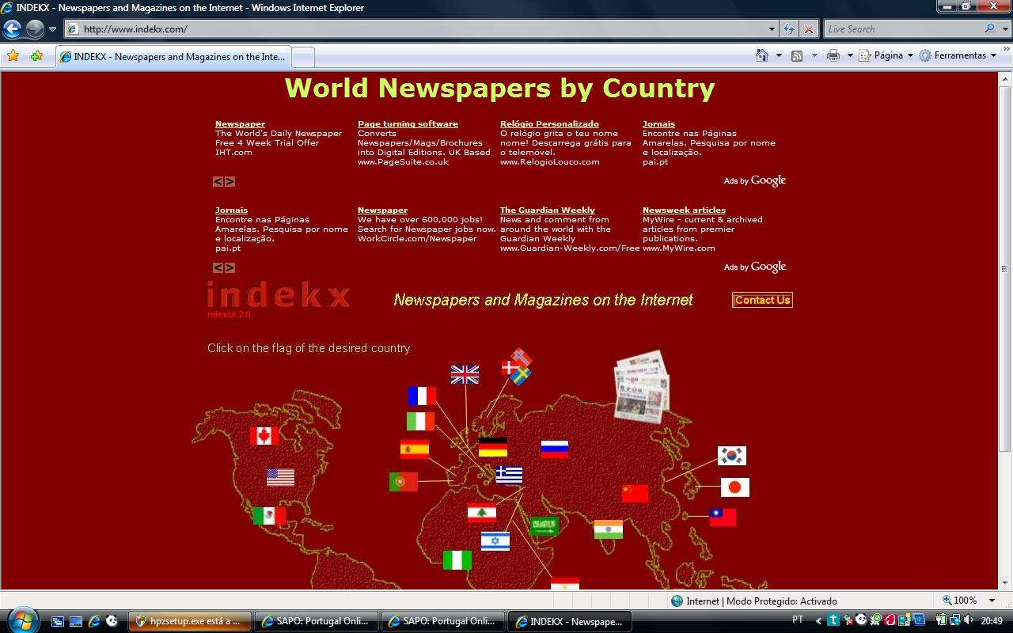Click inside the Live Search box
The width and height of the screenshot is (1013, 633).
point(902,29)
